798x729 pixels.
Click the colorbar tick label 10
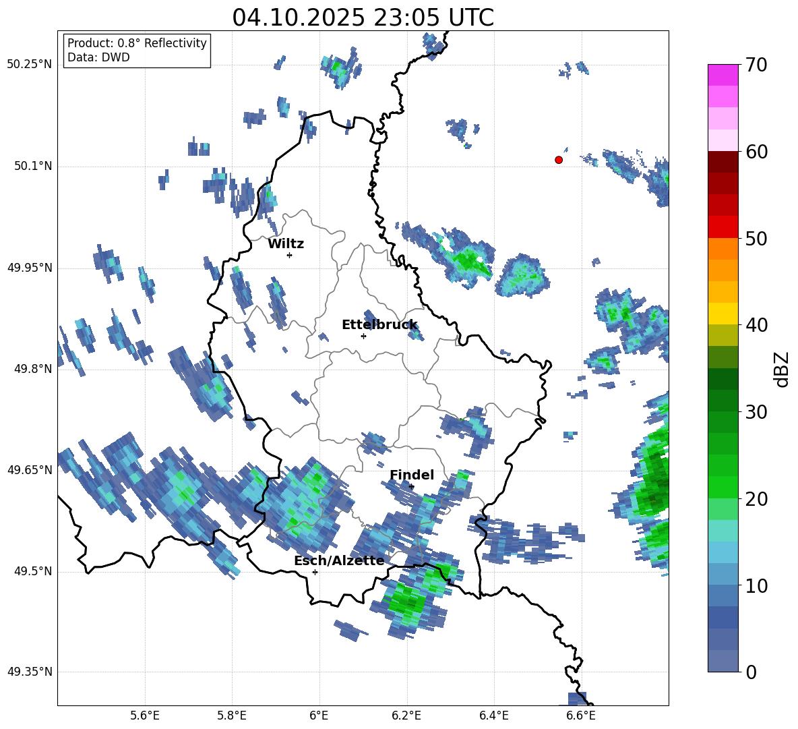click(756, 585)
